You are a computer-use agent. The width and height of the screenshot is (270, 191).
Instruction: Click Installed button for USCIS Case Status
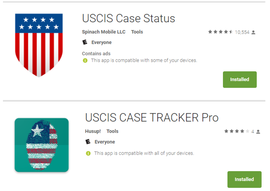tap(240, 80)
